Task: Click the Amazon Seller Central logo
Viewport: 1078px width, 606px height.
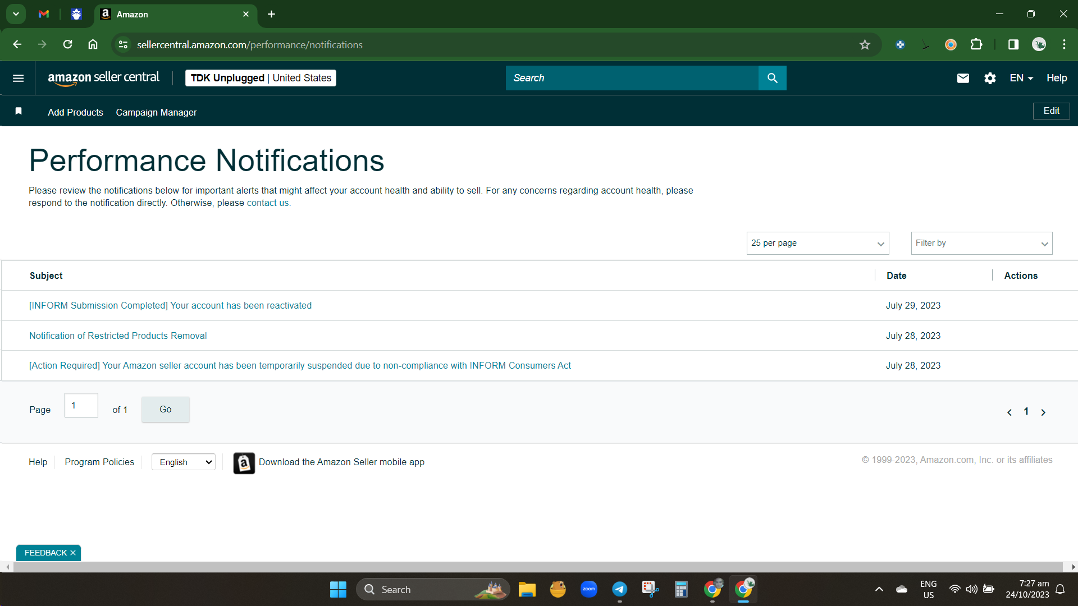Action: pos(103,78)
